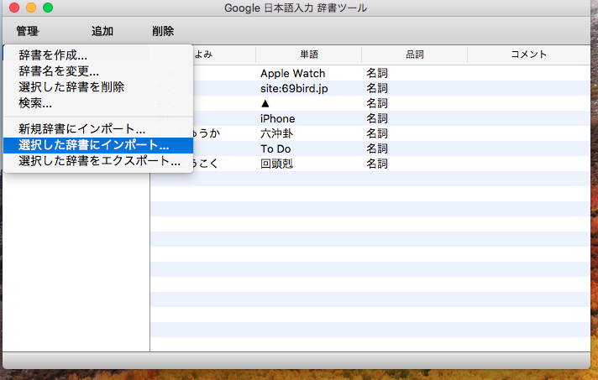Select the 回頭剋 word cell
The image size is (598, 380).
coord(276,164)
